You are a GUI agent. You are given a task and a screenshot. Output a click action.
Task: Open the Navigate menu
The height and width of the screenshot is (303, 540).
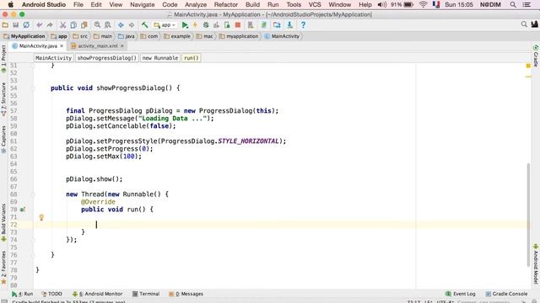[143, 4]
